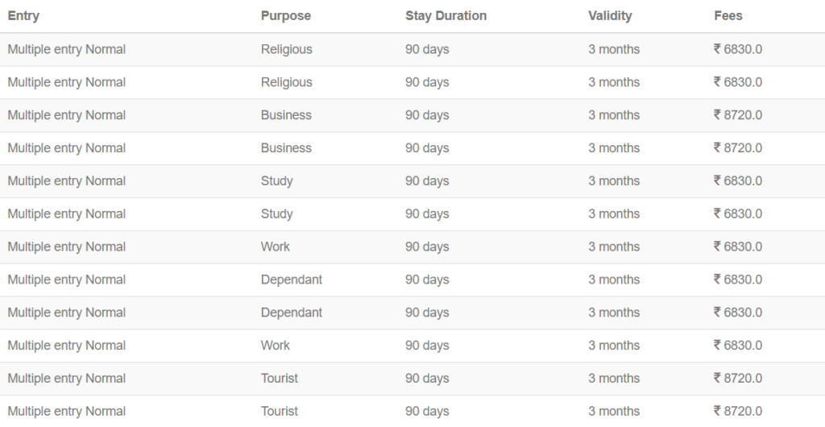Click the Work cell above the Dependant rows
The height and width of the screenshot is (427, 825).
275,247
